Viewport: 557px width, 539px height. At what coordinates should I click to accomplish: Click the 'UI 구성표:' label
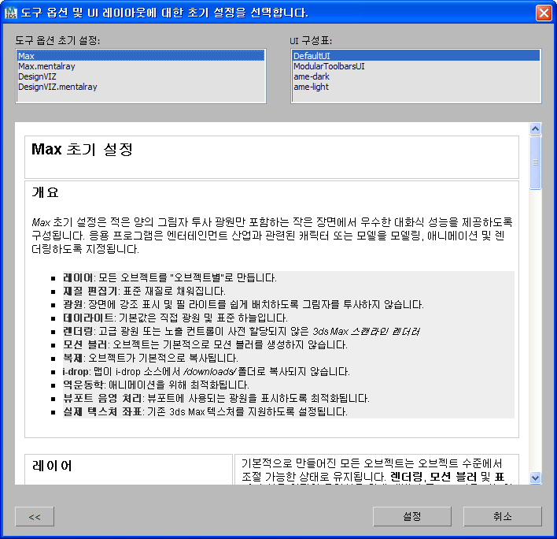pyautogui.click(x=311, y=40)
